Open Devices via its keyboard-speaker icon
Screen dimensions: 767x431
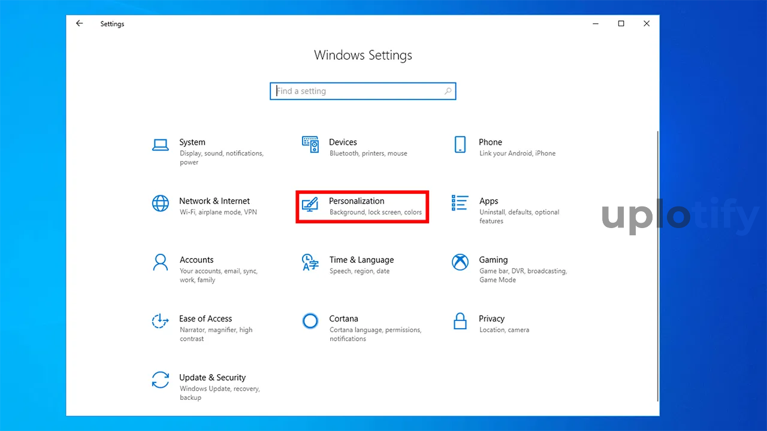click(x=310, y=144)
